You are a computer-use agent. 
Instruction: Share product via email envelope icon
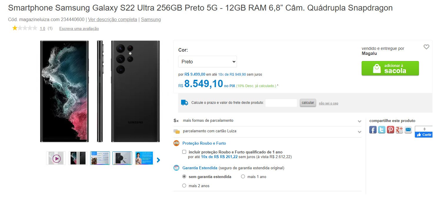[x=408, y=130]
